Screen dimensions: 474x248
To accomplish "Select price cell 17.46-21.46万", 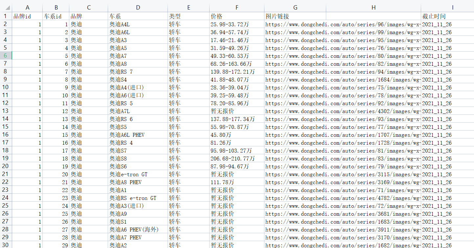I will [x=237, y=40].
